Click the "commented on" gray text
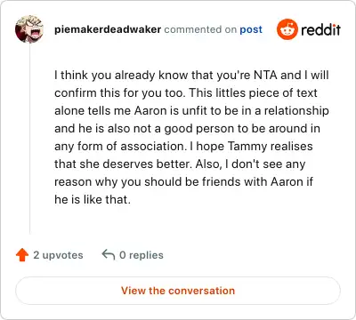The image size is (356, 320). click(x=200, y=29)
